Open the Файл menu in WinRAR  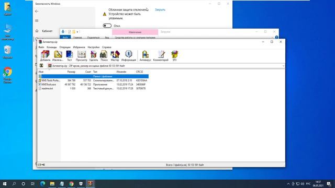pos(41,47)
